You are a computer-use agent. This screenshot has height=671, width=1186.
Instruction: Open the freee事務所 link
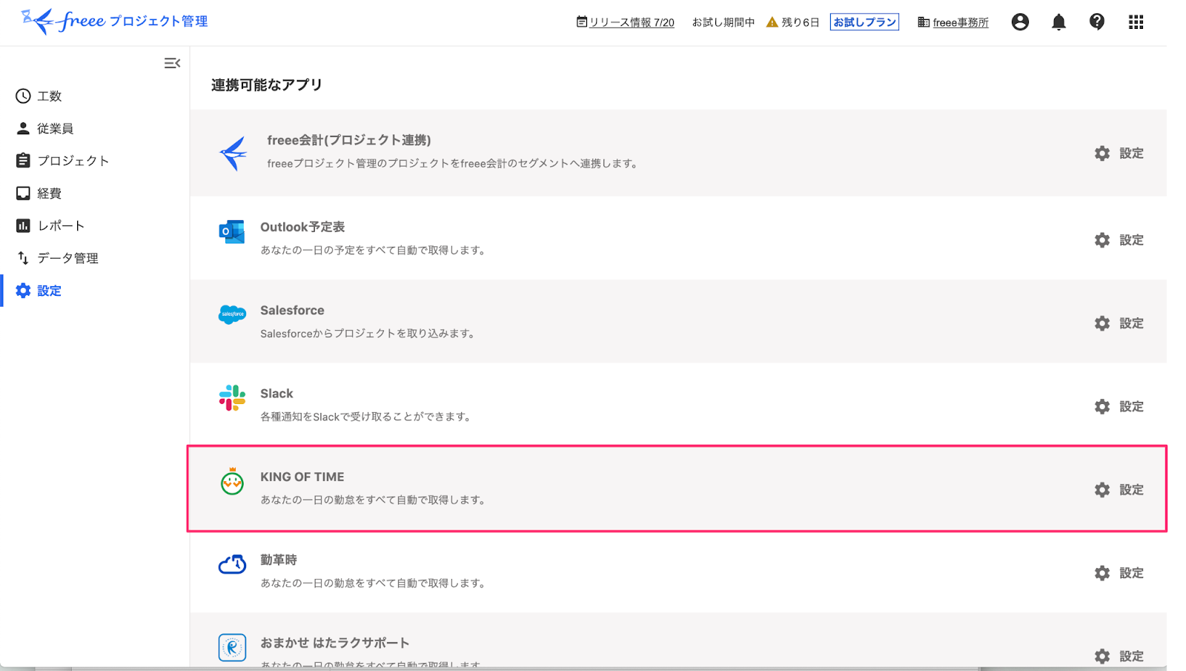click(953, 22)
